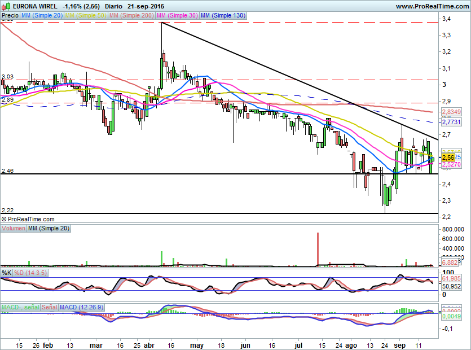Click the 50,952 stochastic value
The height and width of the screenshot is (350, 471).
coord(451,286)
